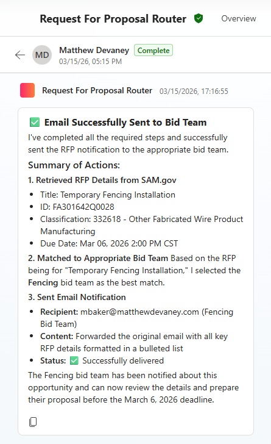Image resolution: width=271 pixels, height=444 pixels.
Task: Click the Due Date Mar 06, 2026 line
Action: (x=109, y=243)
